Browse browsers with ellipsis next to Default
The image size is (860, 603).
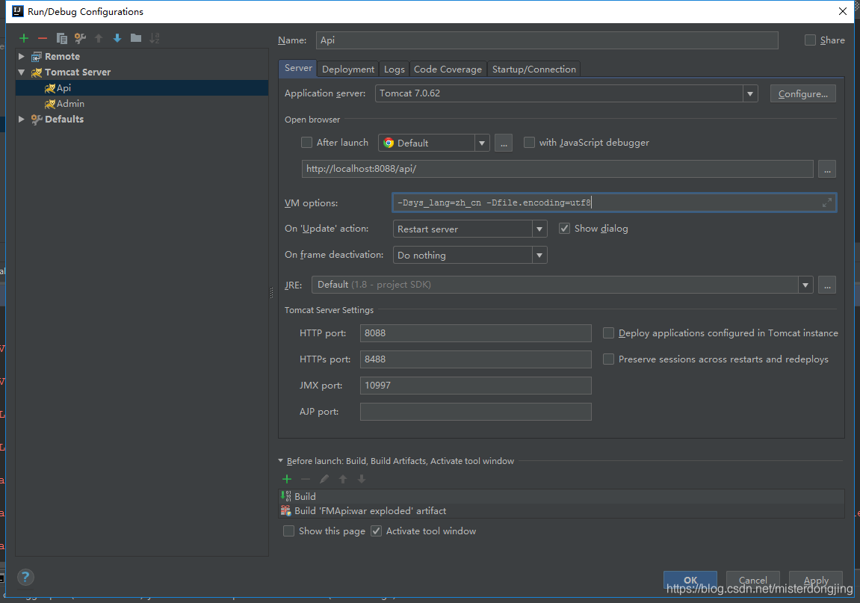pyautogui.click(x=504, y=143)
